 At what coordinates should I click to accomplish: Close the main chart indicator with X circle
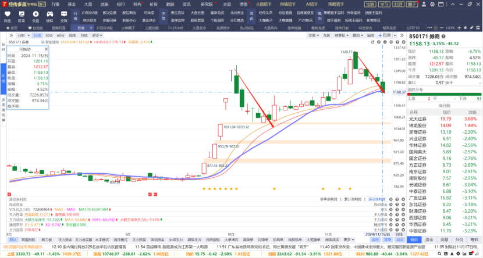pyautogui.click(x=403, y=42)
